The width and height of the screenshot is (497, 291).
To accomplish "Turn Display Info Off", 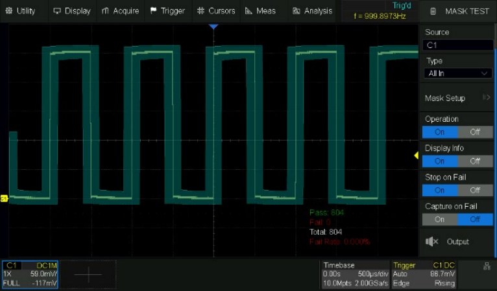I will (475, 161).
